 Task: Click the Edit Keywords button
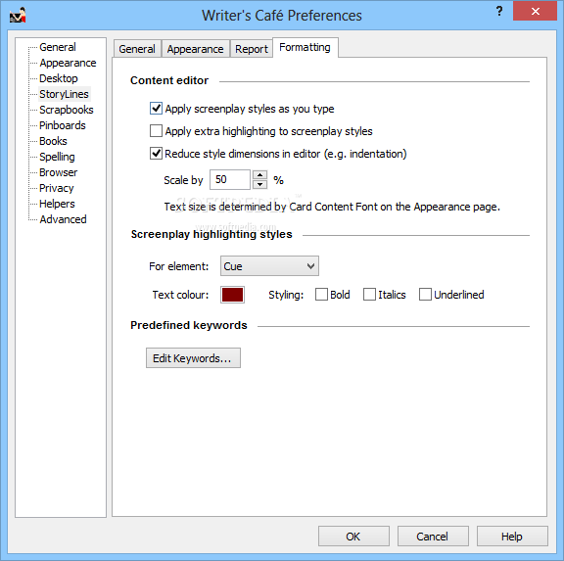193,357
